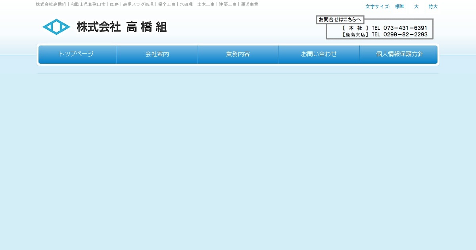Set font size to 標準
The image size is (476, 250).
[400, 7]
